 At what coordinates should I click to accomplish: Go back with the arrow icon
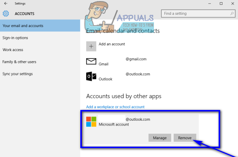click(x=6, y=3)
